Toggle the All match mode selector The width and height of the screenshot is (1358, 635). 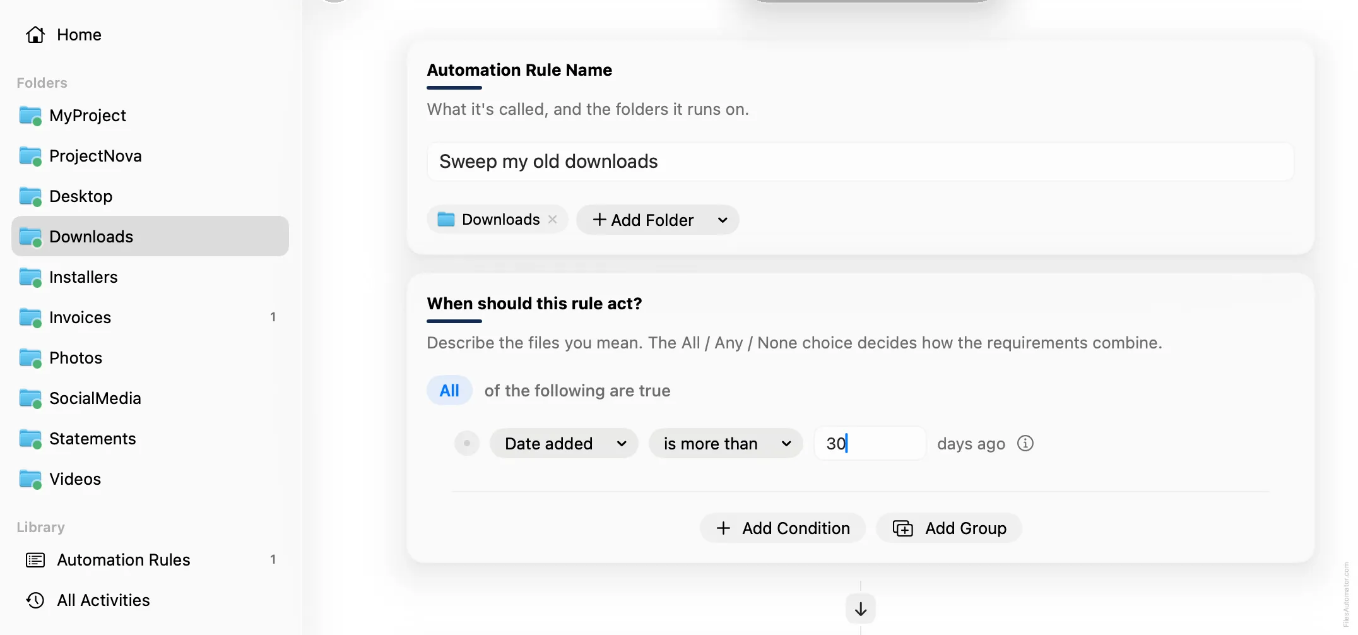point(449,391)
